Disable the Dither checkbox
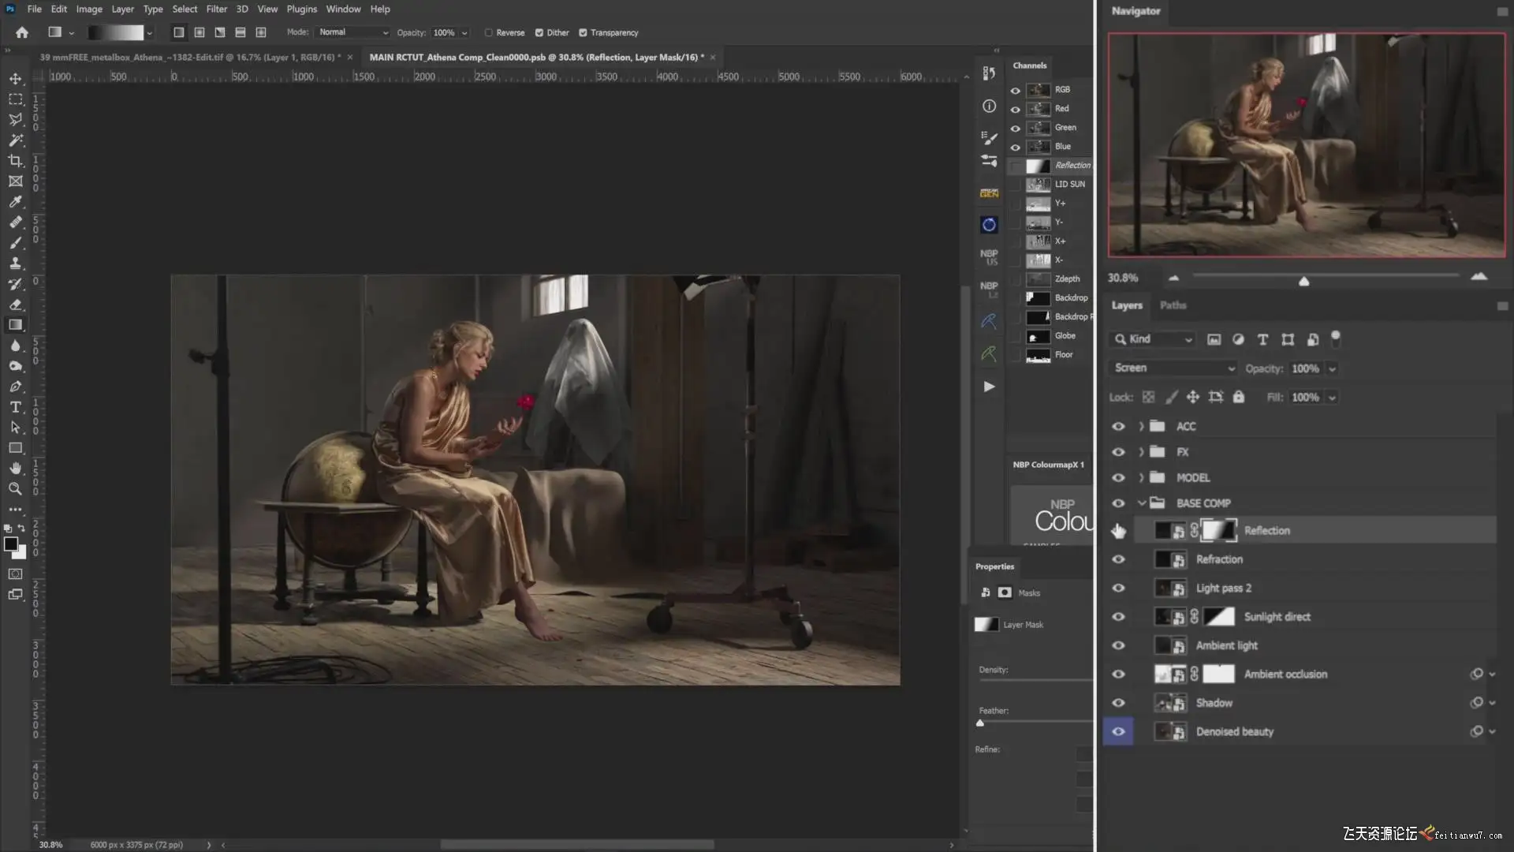This screenshot has height=852, width=1514. point(539,33)
